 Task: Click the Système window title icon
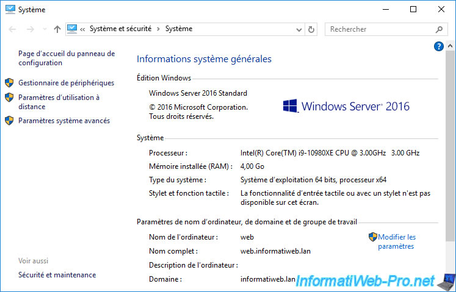coord(10,9)
